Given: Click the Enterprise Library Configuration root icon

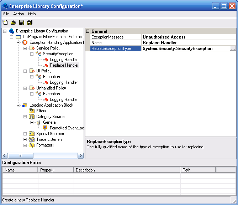Looking at the screenshot, I should tap(12, 31).
